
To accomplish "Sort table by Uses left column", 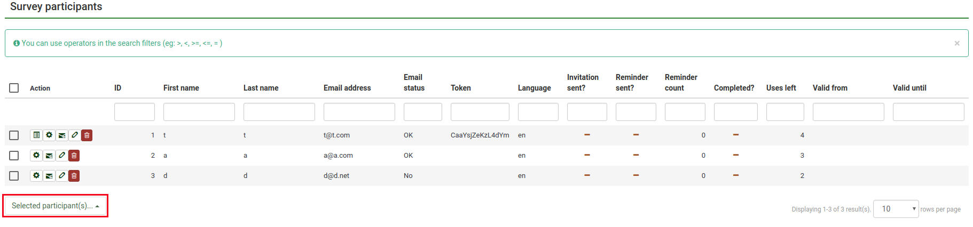I will (x=781, y=88).
